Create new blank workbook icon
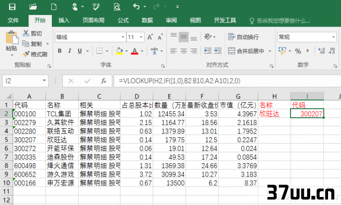This screenshot has width=341, height=205. click(x=54, y=7)
